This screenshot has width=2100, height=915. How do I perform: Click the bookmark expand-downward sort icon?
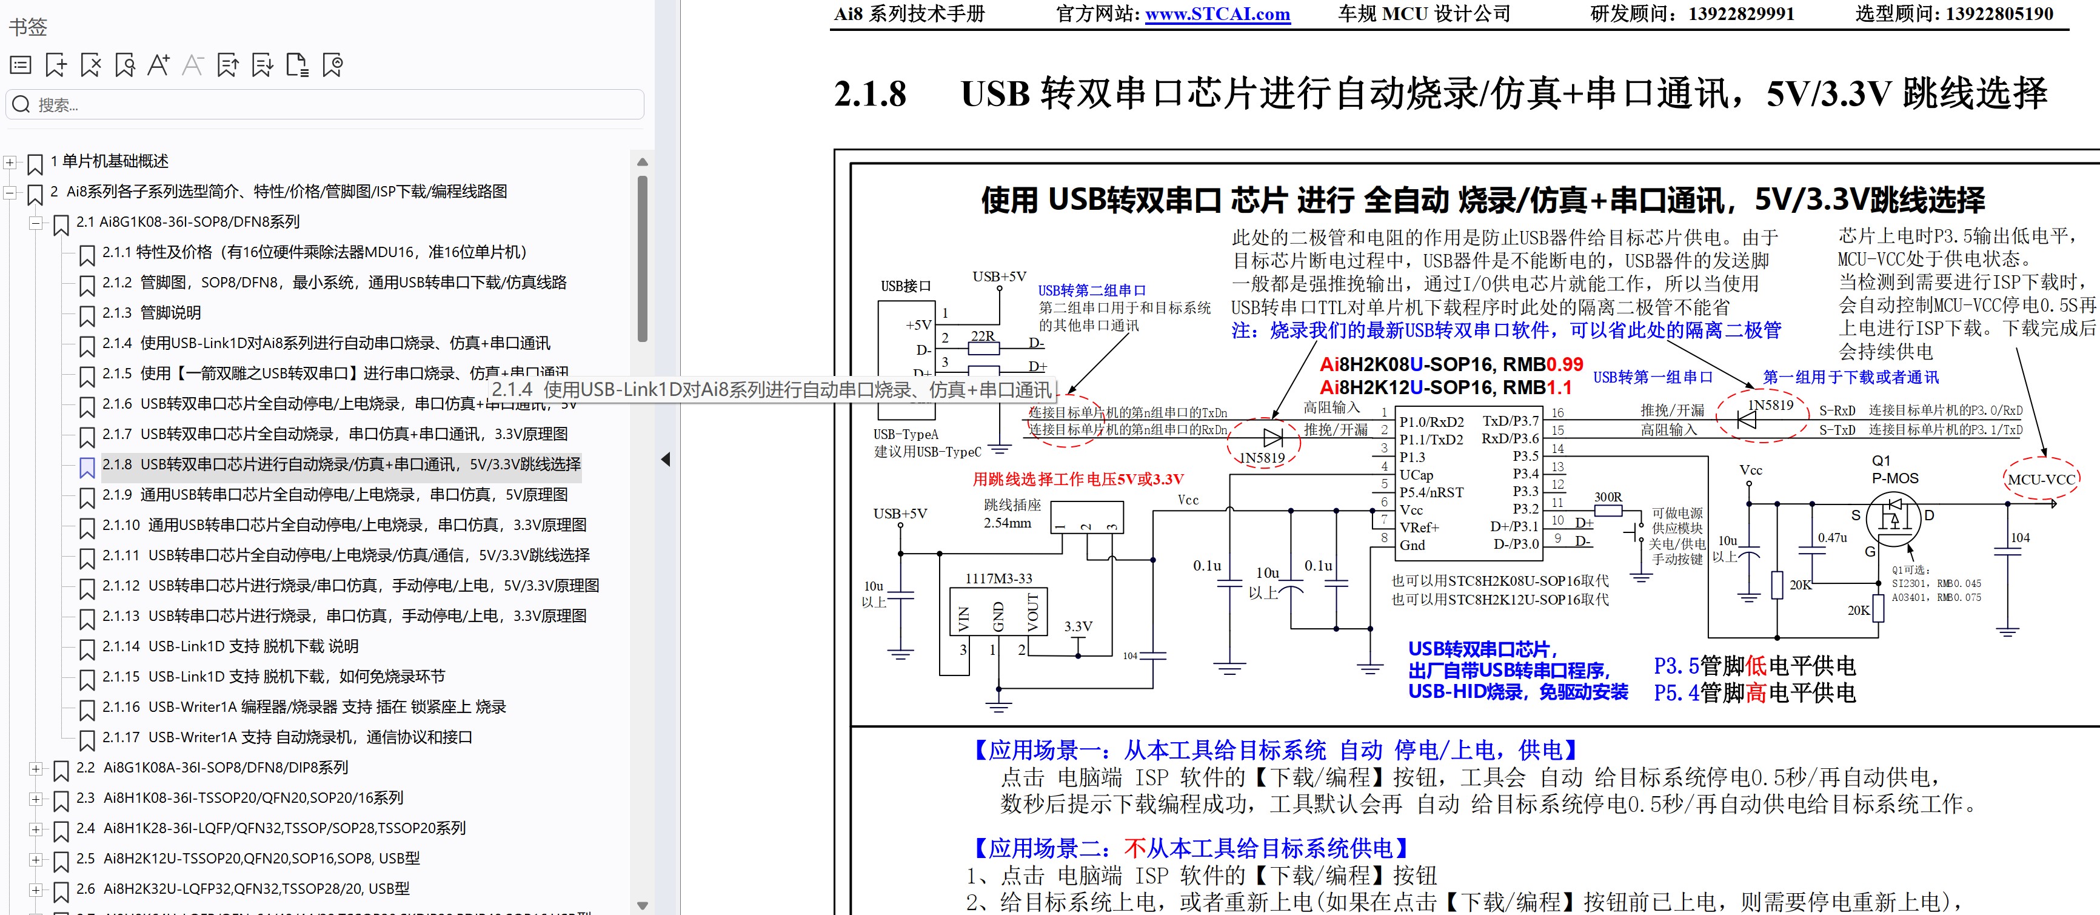coord(262,65)
